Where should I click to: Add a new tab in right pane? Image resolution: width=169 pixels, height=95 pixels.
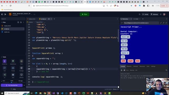[143, 19]
